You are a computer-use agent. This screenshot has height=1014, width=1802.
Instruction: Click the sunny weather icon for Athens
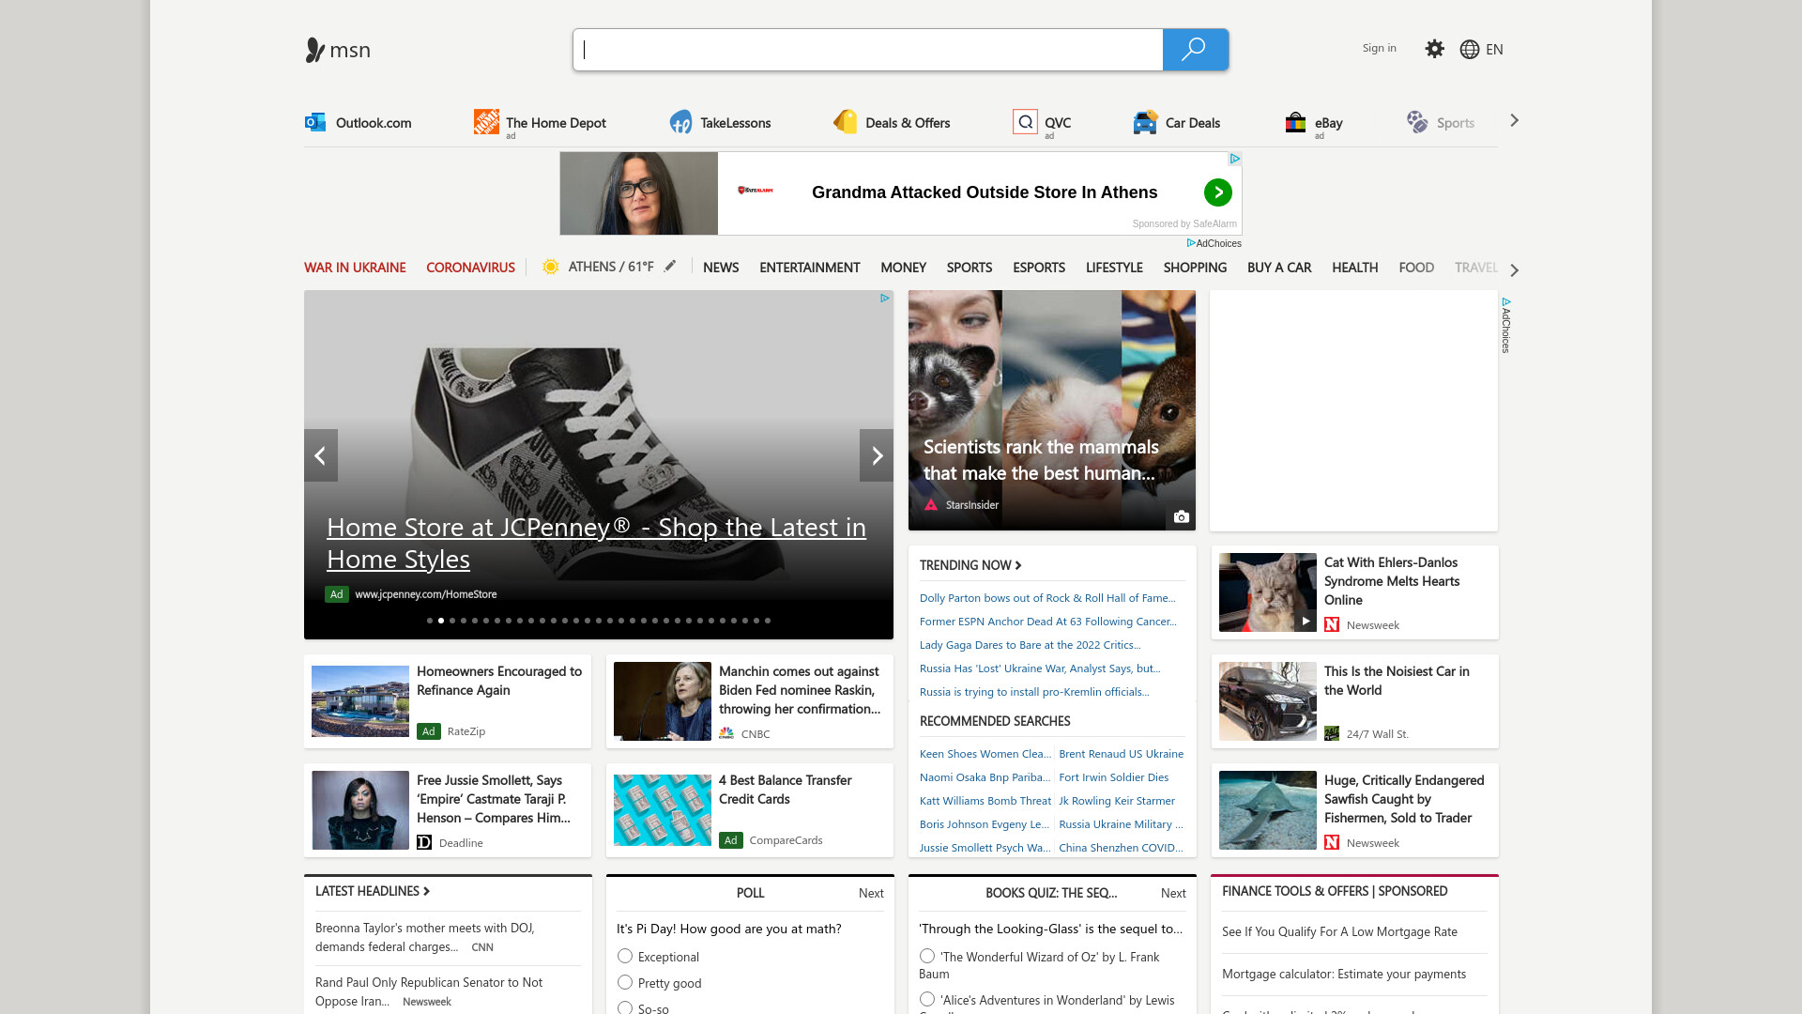pos(551,267)
